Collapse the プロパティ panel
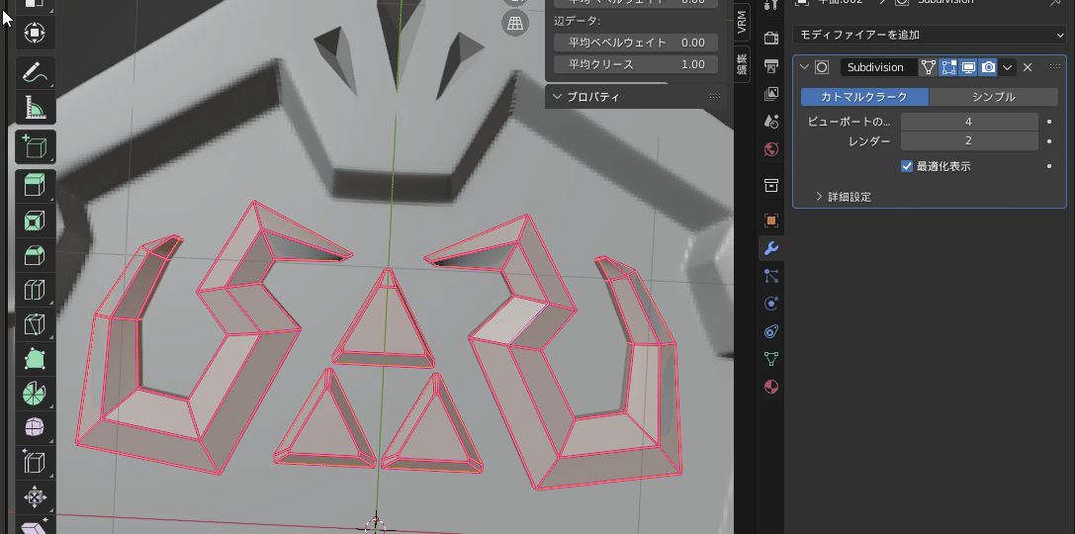 click(558, 97)
